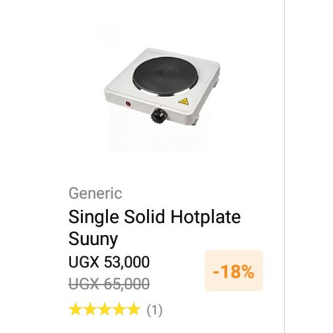This screenshot has height=333, width=333.
Task: Tap the -18% discount badge
Action: click(x=234, y=271)
